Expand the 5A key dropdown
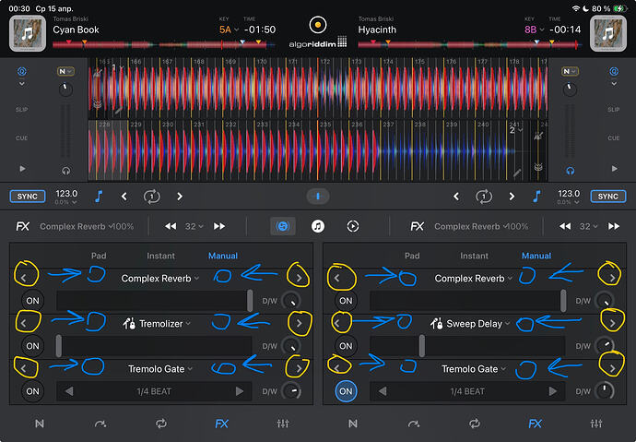Viewport: 636px width, 442px height. 229,30
